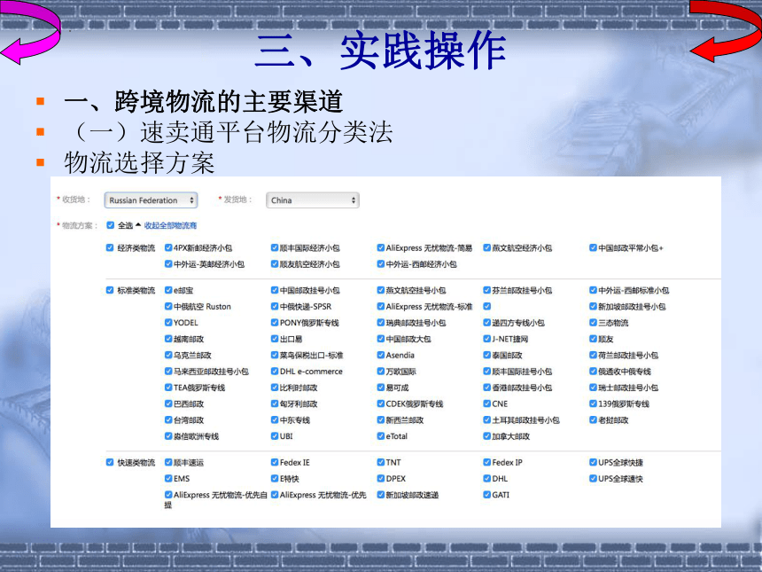Uncheck 燕文航空经济小包
Image resolution: width=762 pixels, height=572 pixels.
coord(487,247)
